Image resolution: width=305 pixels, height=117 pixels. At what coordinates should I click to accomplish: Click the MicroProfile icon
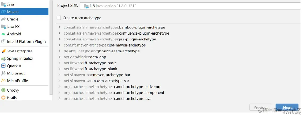pyautogui.click(x=3, y=81)
